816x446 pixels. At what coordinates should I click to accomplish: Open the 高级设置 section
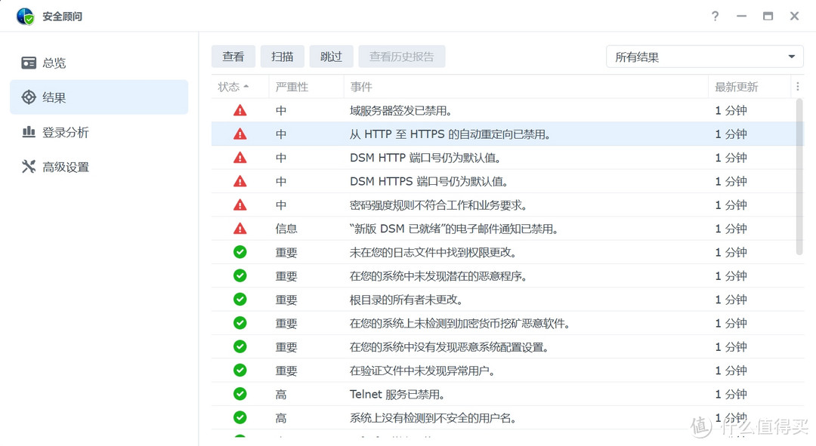(x=66, y=167)
